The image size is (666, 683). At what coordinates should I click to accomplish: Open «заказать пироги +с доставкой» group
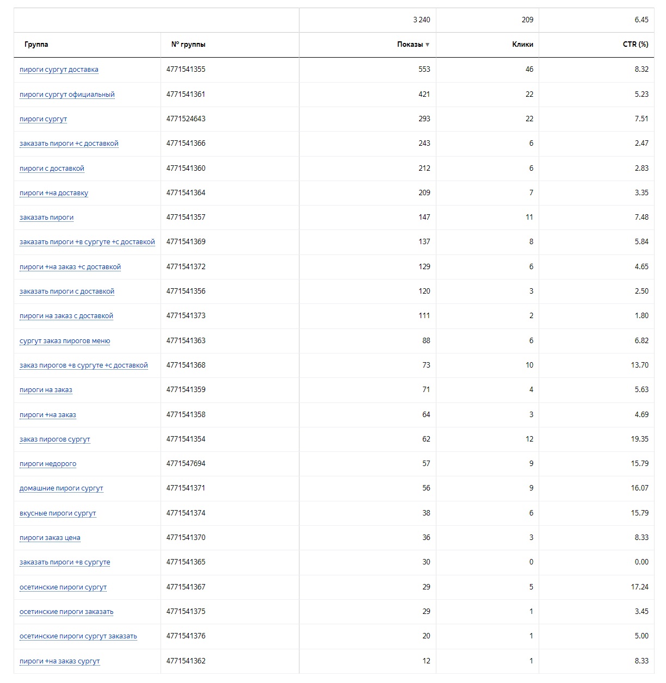[x=69, y=144]
